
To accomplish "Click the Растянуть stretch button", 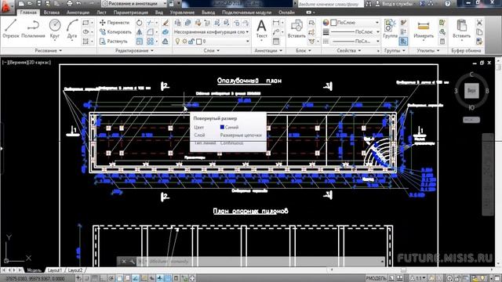I will point(113,42).
